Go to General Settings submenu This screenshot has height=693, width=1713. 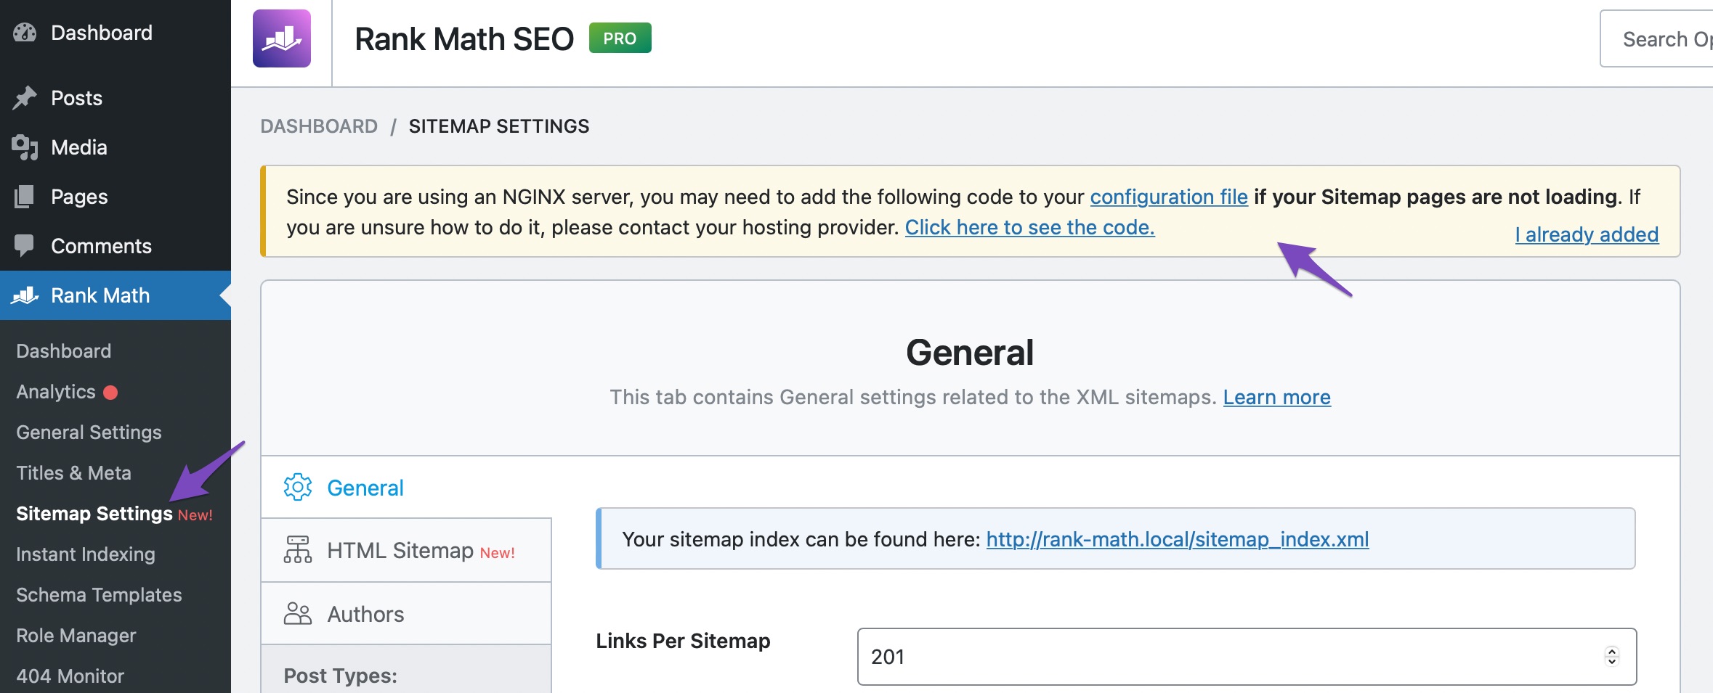[89, 432]
